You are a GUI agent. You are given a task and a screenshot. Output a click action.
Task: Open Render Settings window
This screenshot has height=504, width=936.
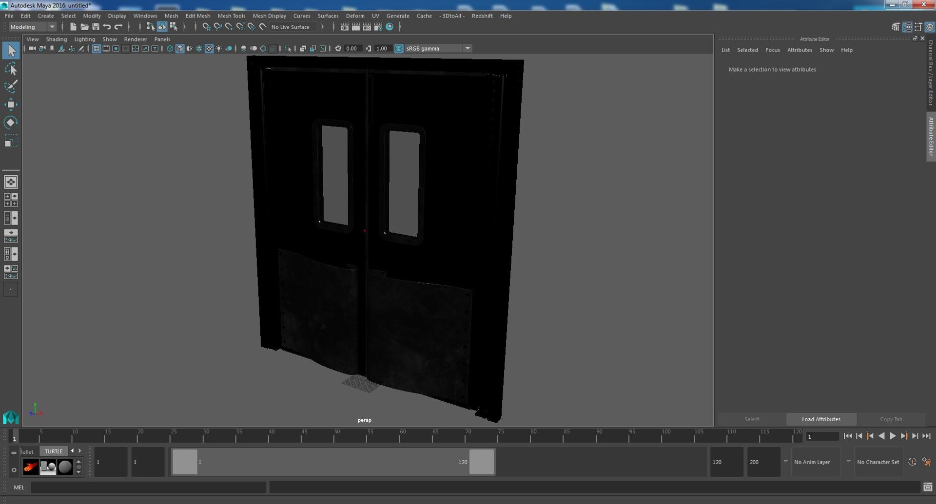point(378,27)
